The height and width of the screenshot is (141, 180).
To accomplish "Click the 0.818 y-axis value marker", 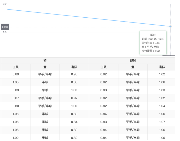I will [x=5, y=27].
